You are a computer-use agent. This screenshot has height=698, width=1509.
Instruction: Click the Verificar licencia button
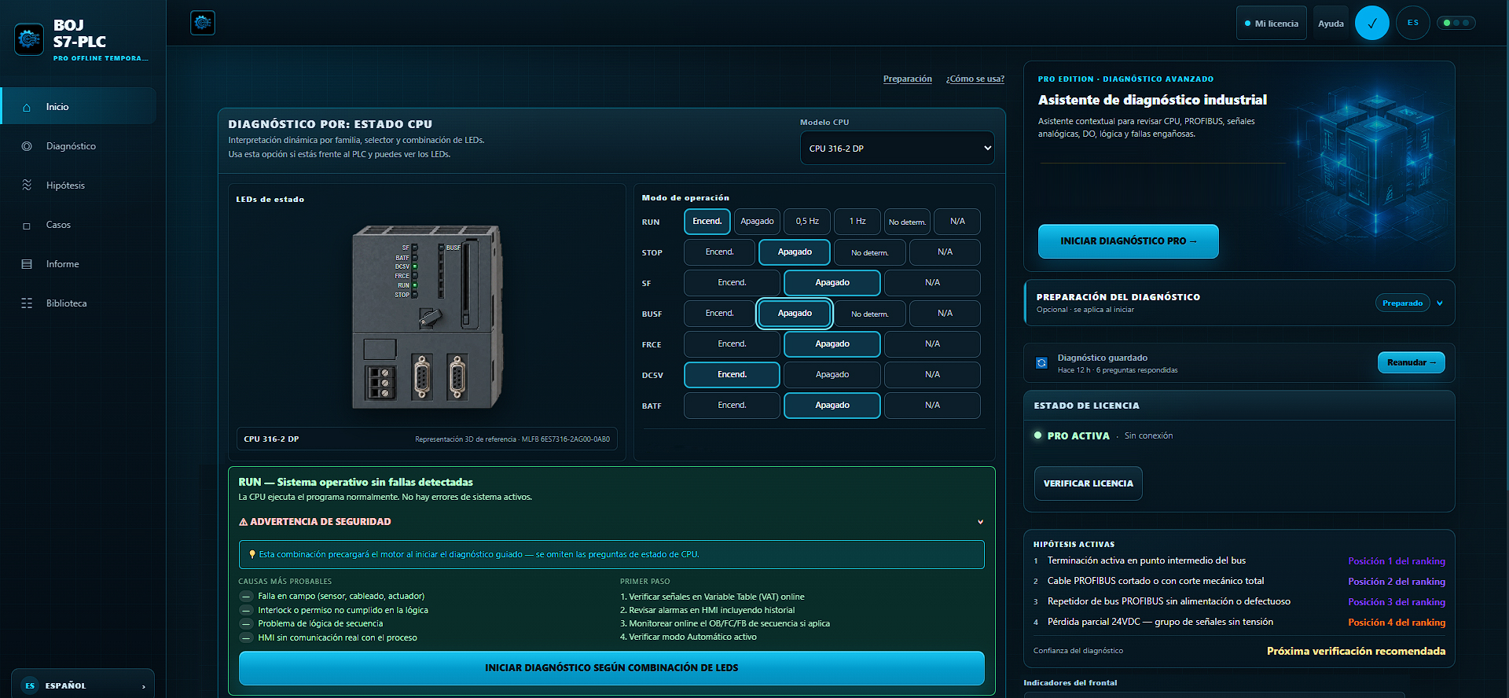coord(1088,483)
